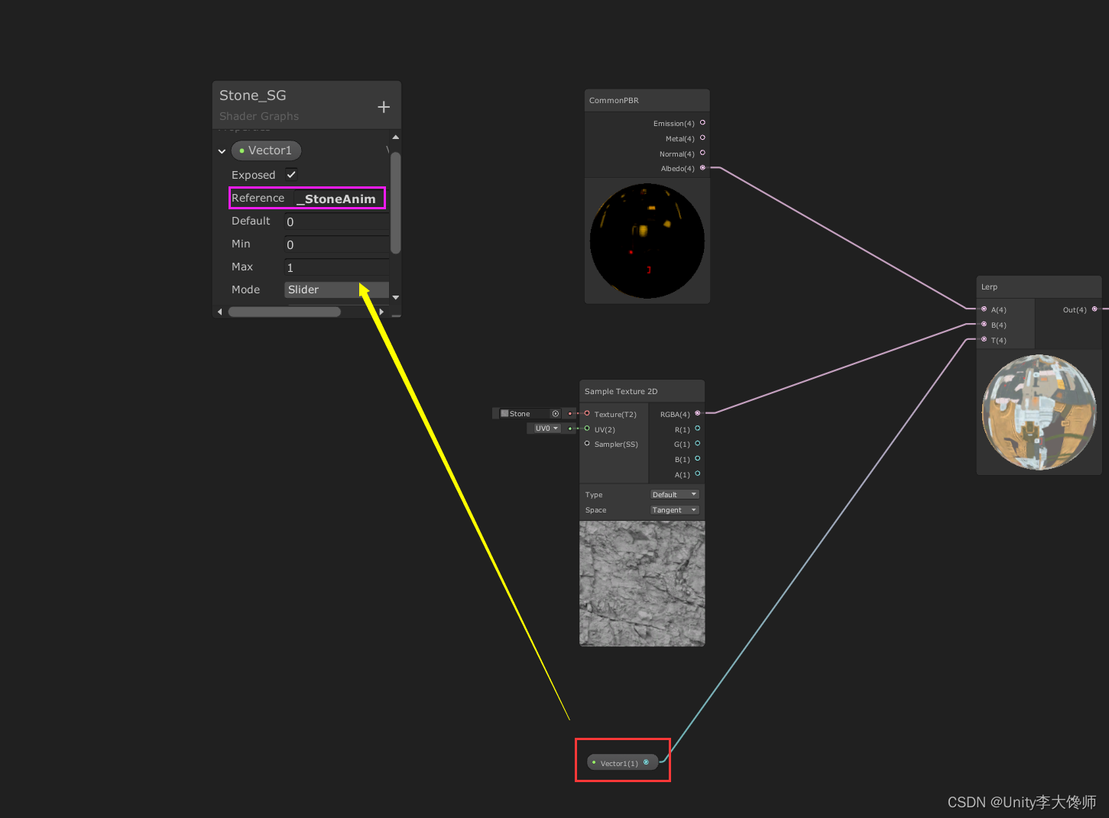Select the Vector1(1) property node
This screenshot has height=818, width=1109.
click(622, 762)
